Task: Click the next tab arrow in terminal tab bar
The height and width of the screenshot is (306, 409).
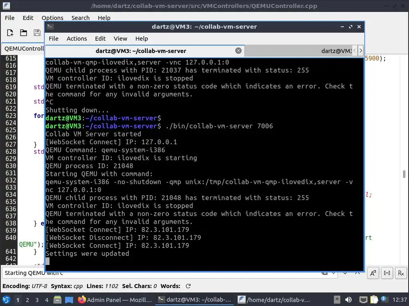Action: (x=361, y=51)
